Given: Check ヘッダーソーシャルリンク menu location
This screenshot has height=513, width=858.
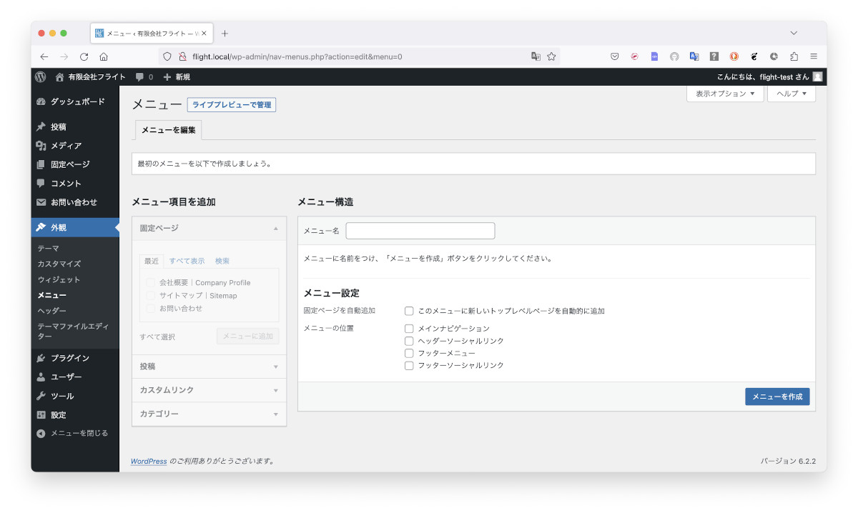Looking at the screenshot, I should pos(409,341).
